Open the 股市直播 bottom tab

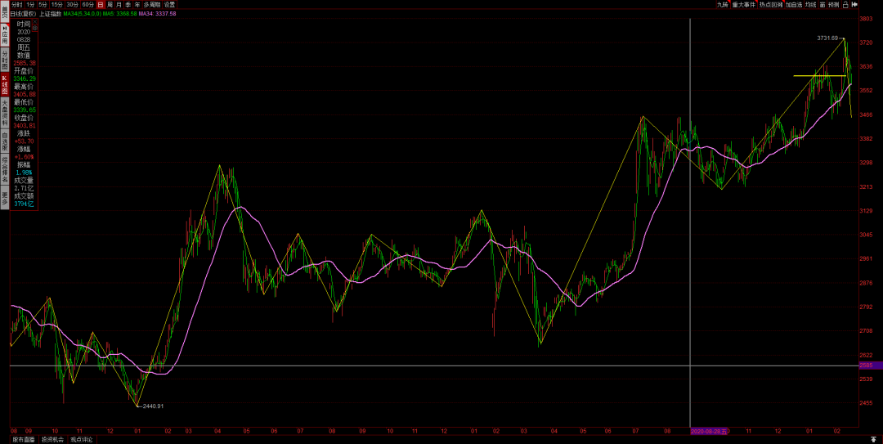tap(23, 439)
